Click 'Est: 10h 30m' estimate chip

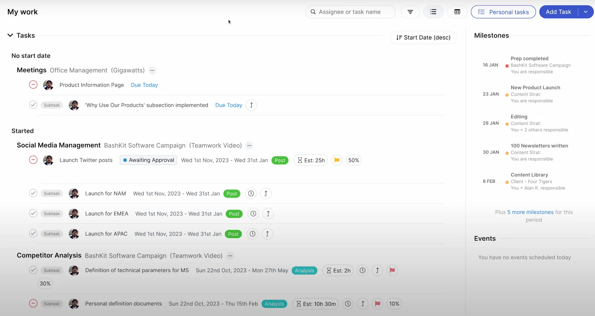[316, 304]
